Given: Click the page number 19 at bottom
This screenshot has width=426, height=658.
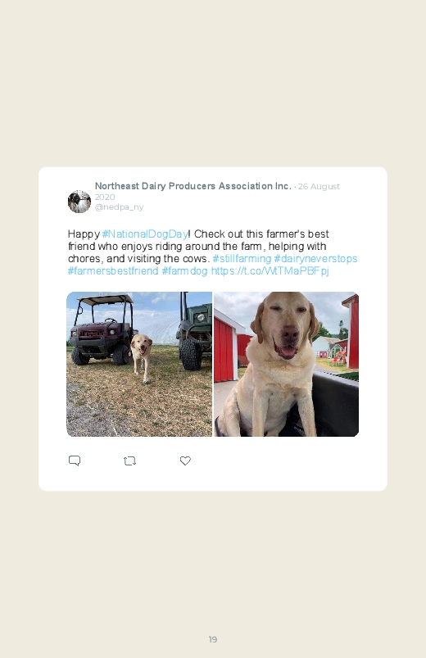Looking at the screenshot, I should 213,639.
